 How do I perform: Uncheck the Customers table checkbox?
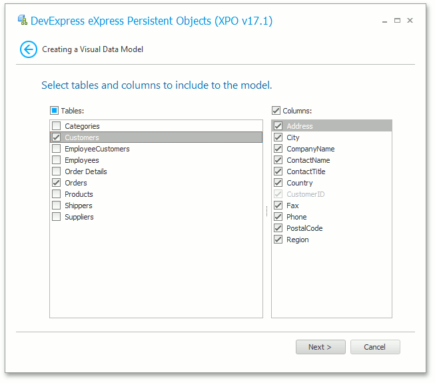coord(57,137)
